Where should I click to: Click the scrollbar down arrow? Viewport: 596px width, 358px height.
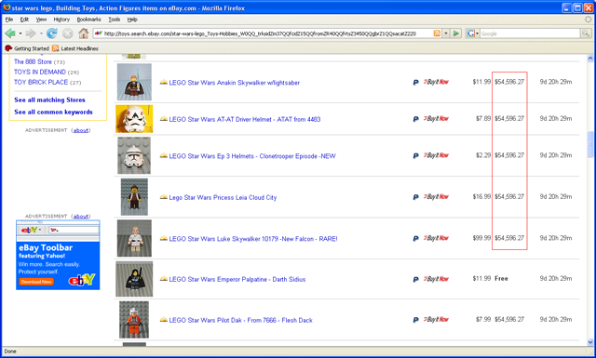click(589, 342)
